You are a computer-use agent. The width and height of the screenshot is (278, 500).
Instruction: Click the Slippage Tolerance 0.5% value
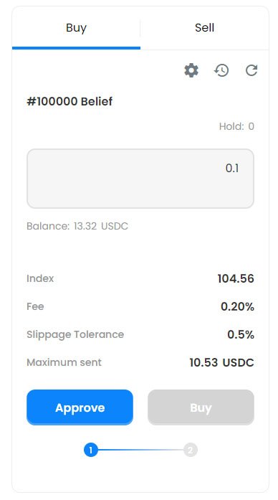click(241, 334)
